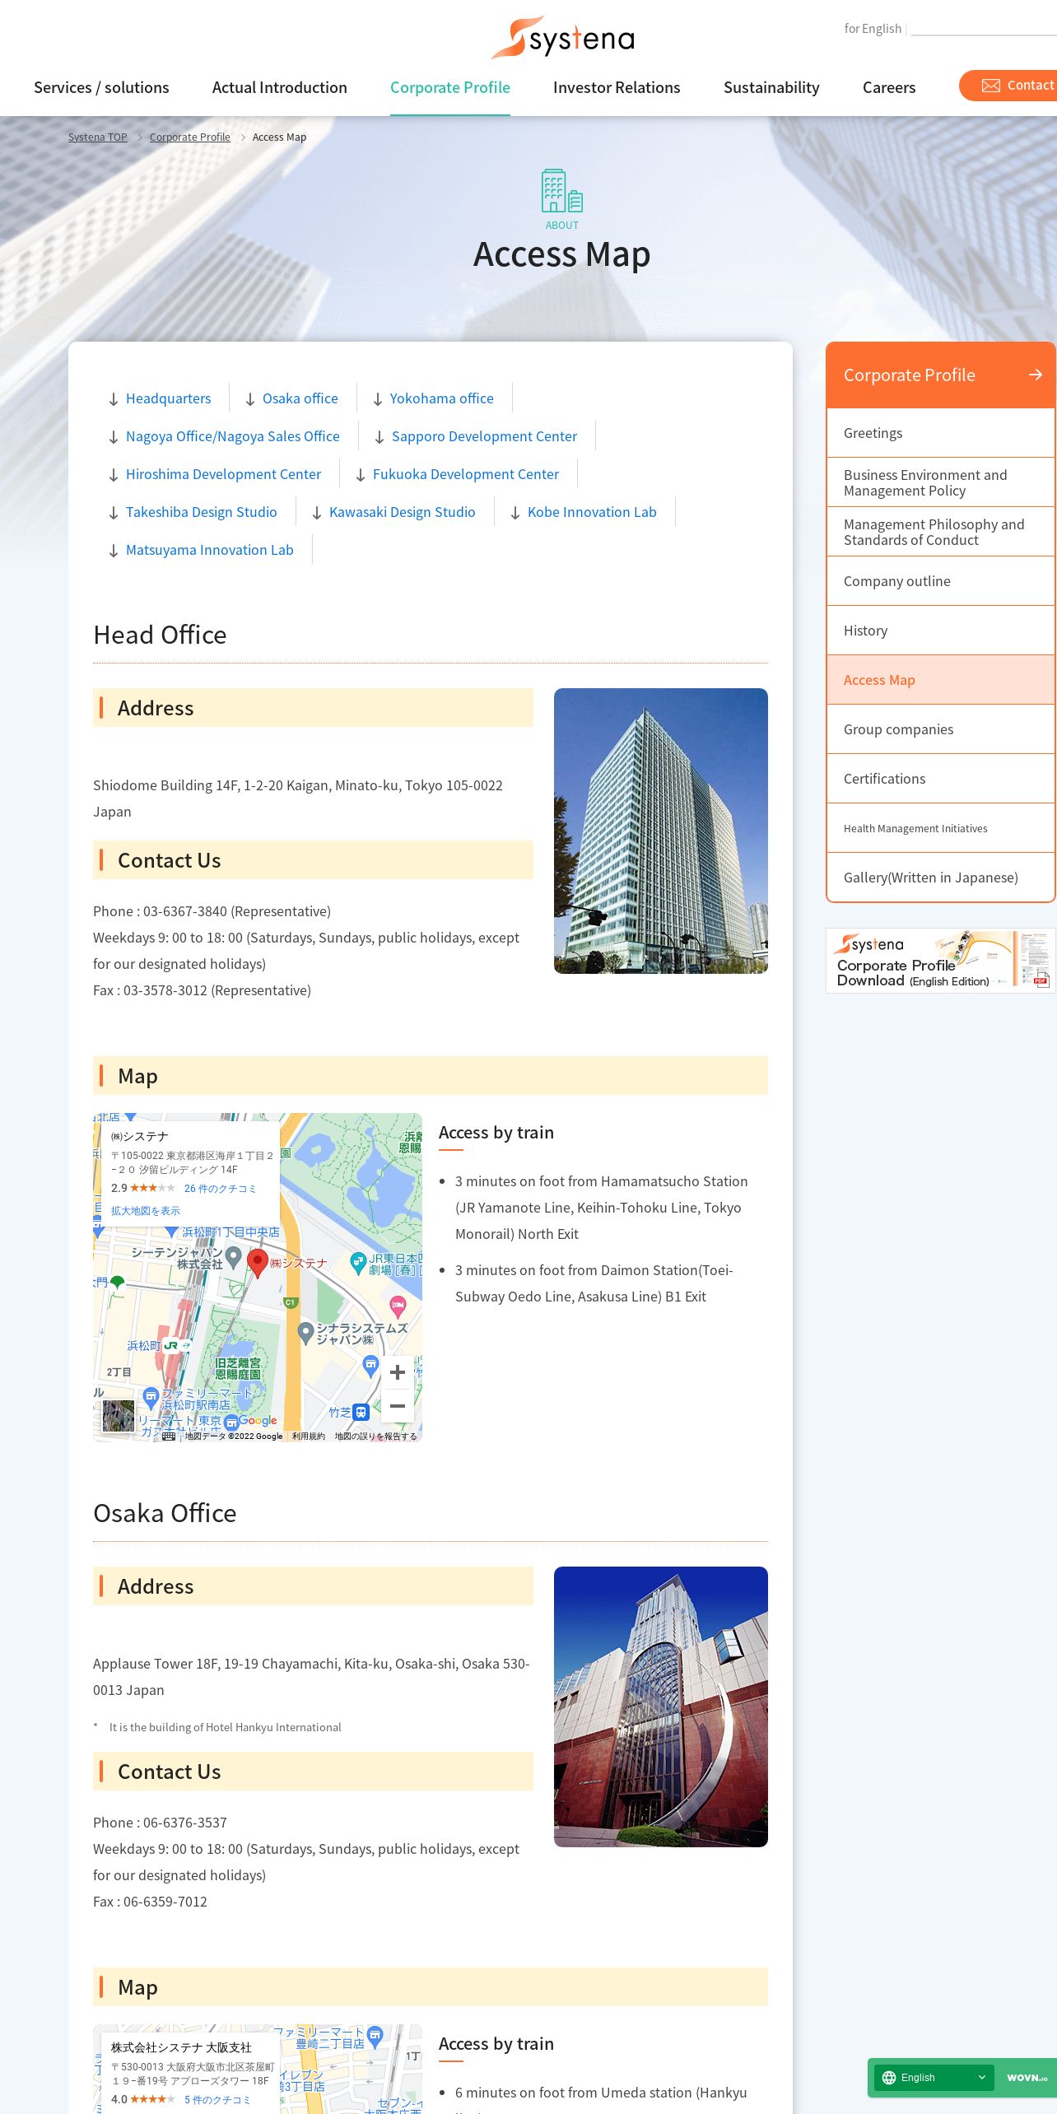The image size is (1057, 2114).
Task: Open Group companies in sidebar
Action: pos(941,729)
